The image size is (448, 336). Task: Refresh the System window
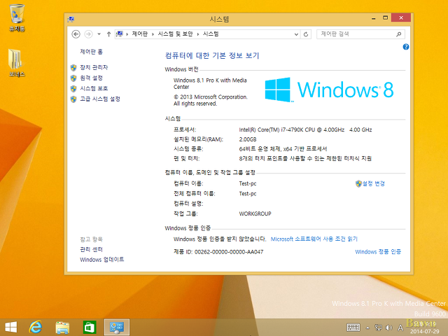306,34
